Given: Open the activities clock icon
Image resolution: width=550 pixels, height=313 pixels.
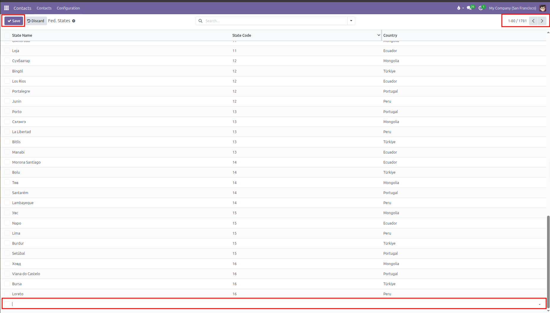Looking at the screenshot, I should point(481,8).
